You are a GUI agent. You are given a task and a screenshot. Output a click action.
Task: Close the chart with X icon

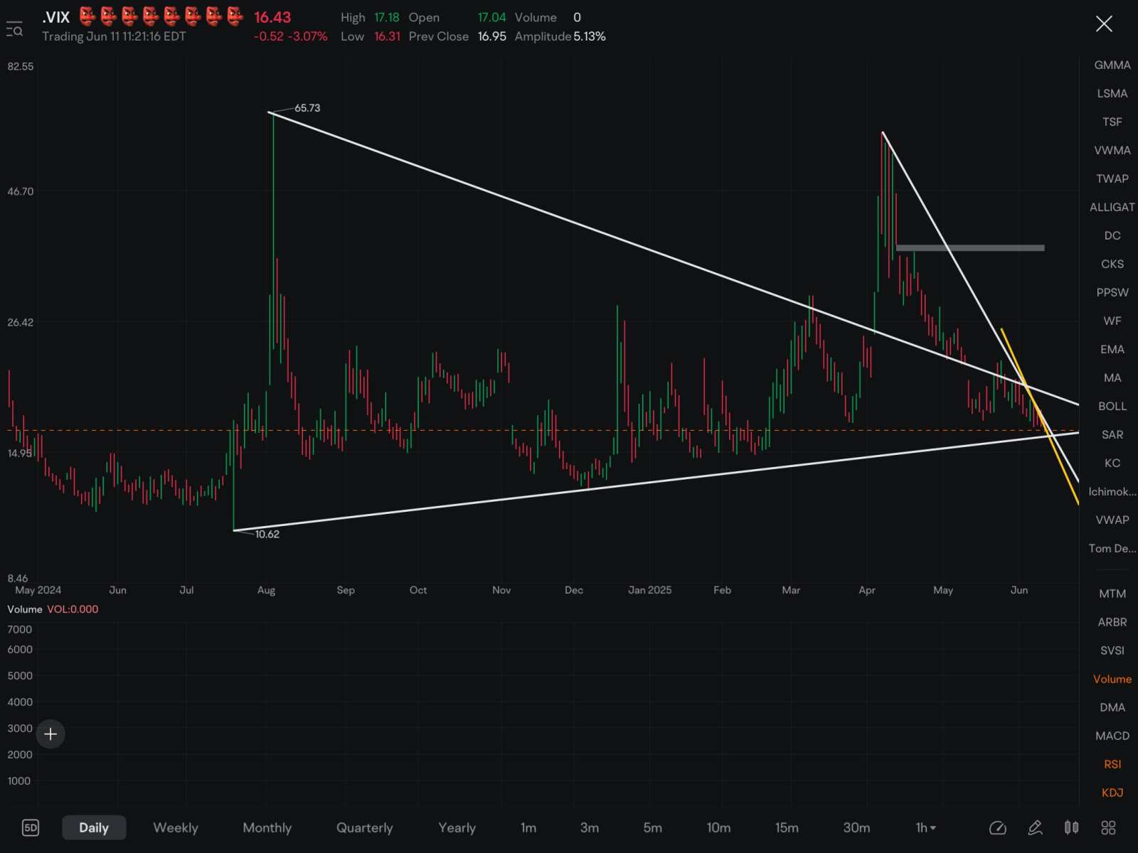pyautogui.click(x=1104, y=24)
